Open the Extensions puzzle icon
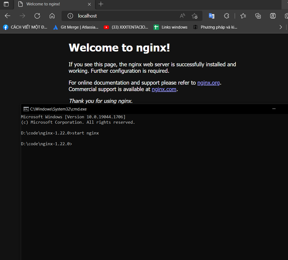This screenshot has height=260, width=288. coord(226,16)
